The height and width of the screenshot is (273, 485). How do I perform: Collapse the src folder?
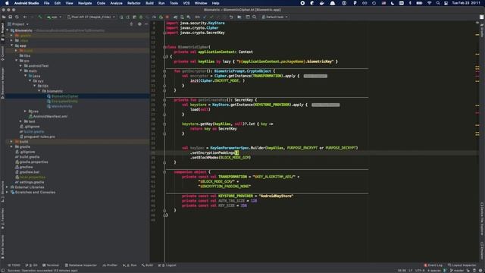coord(17,61)
